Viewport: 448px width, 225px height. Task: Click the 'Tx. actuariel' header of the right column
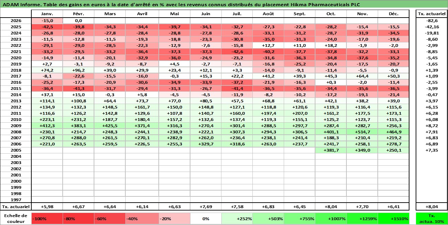coord(432,14)
